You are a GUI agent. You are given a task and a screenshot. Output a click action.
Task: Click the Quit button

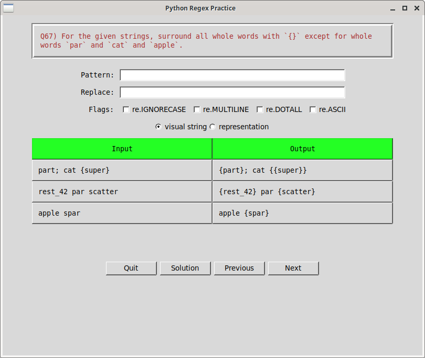[x=131, y=268]
